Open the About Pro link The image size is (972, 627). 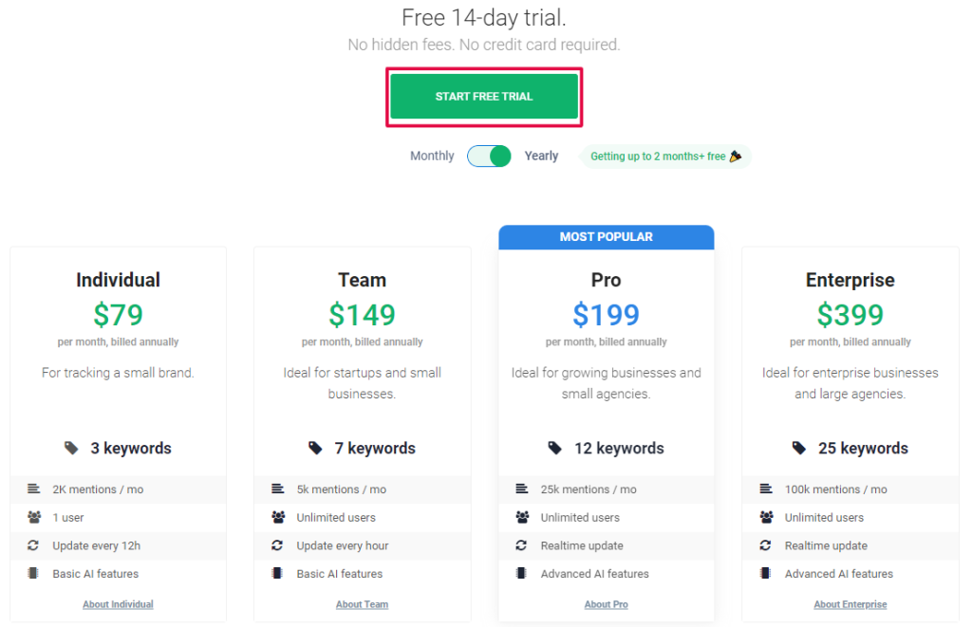[x=607, y=604]
